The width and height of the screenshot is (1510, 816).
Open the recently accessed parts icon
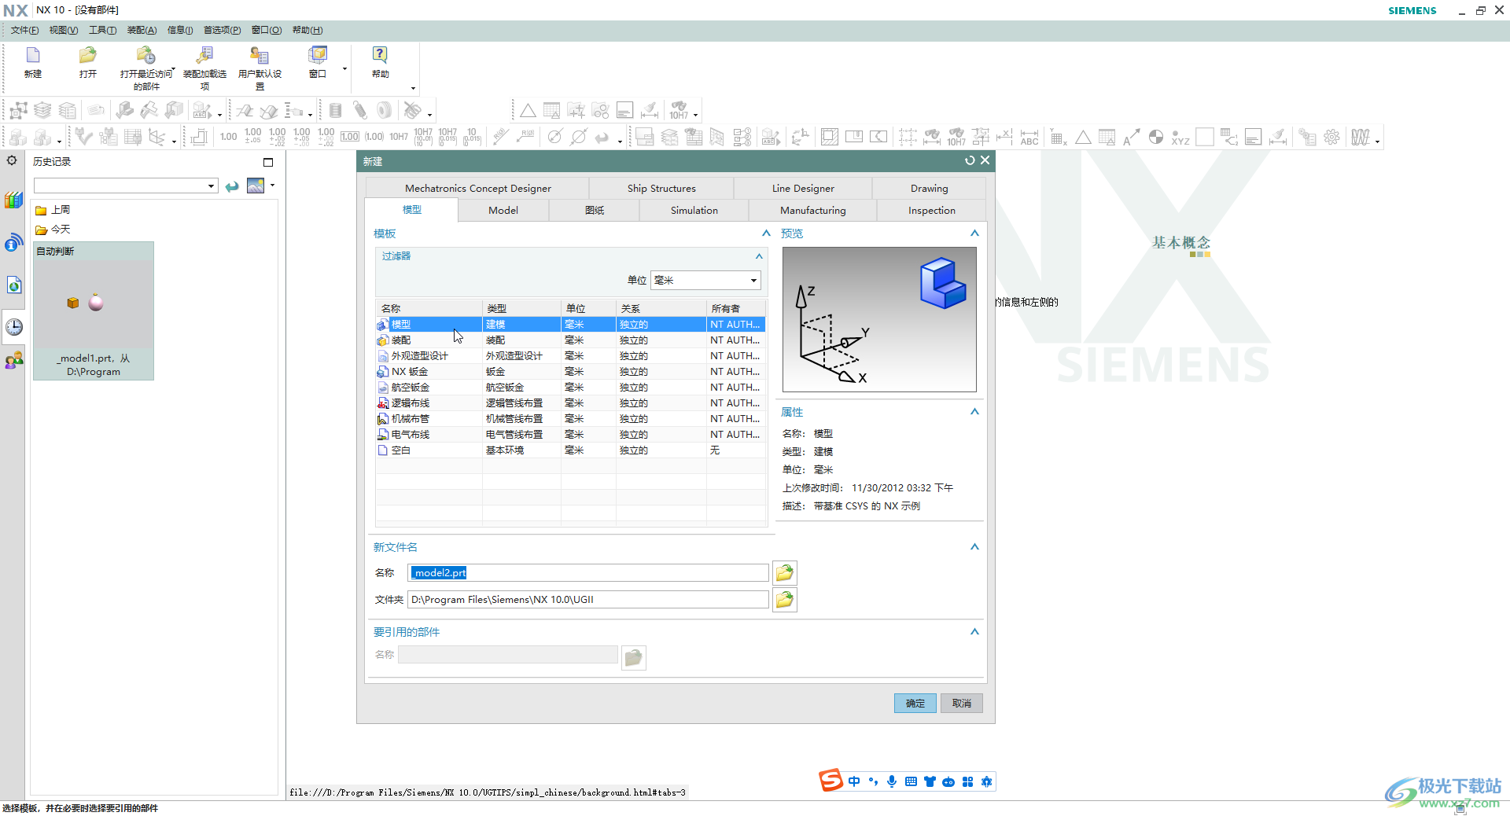[x=146, y=55]
